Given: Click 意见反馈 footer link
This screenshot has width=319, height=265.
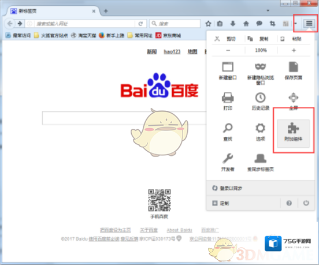Looking at the screenshot, I should [129, 239].
